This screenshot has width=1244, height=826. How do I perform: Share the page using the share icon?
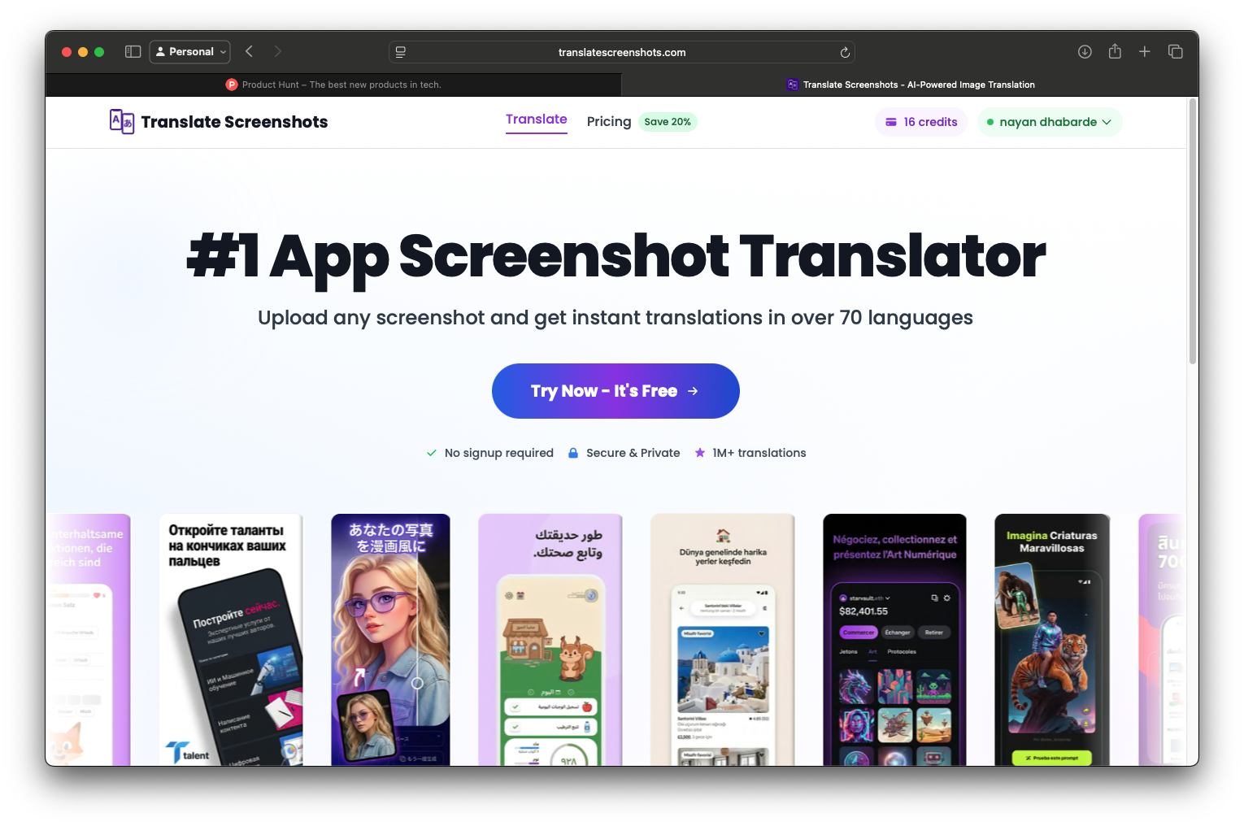(1115, 51)
